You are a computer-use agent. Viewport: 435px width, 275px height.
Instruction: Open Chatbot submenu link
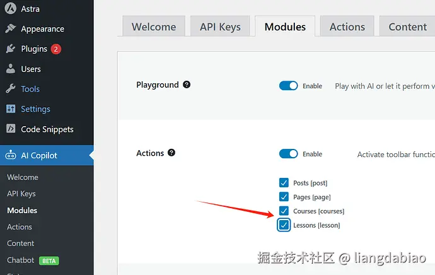(21, 260)
